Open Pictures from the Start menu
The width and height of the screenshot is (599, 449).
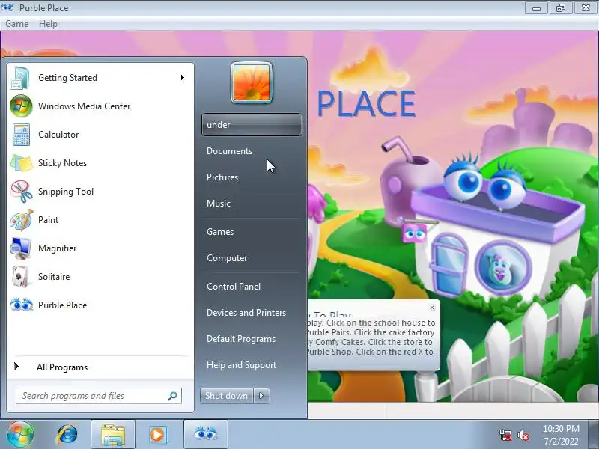[x=252, y=177]
